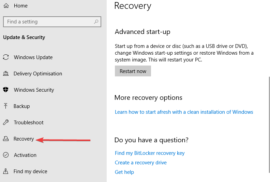Click the Find my device icon
This screenshot has width=270, height=182.
pyautogui.click(x=6, y=171)
